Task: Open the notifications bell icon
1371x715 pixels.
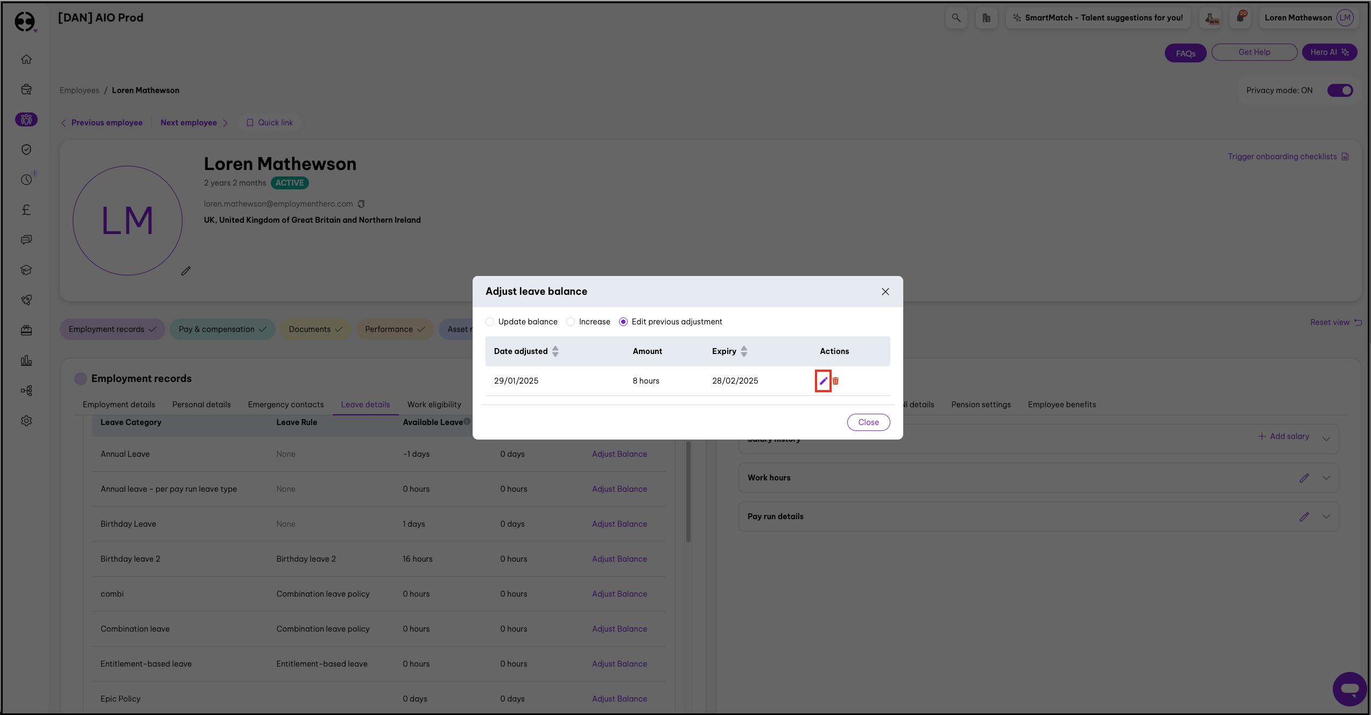Action: pyautogui.click(x=1240, y=18)
